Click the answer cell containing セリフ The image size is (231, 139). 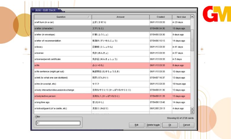point(121,84)
